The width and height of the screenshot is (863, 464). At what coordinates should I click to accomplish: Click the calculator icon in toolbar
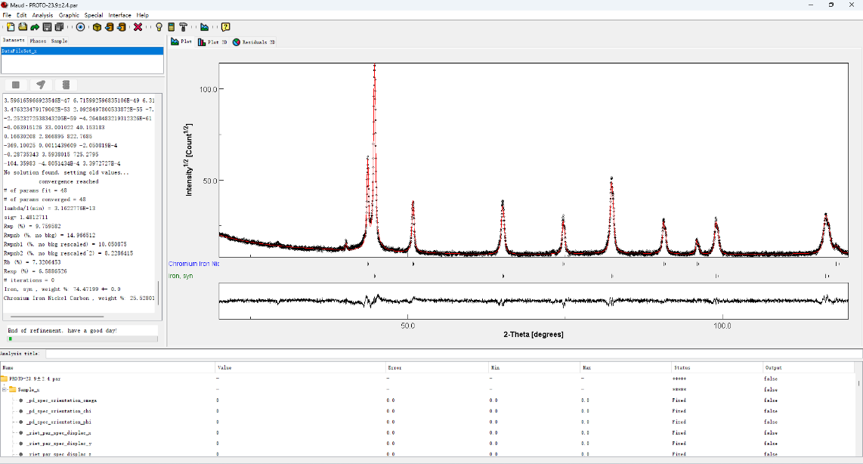[x=172, y=27]
